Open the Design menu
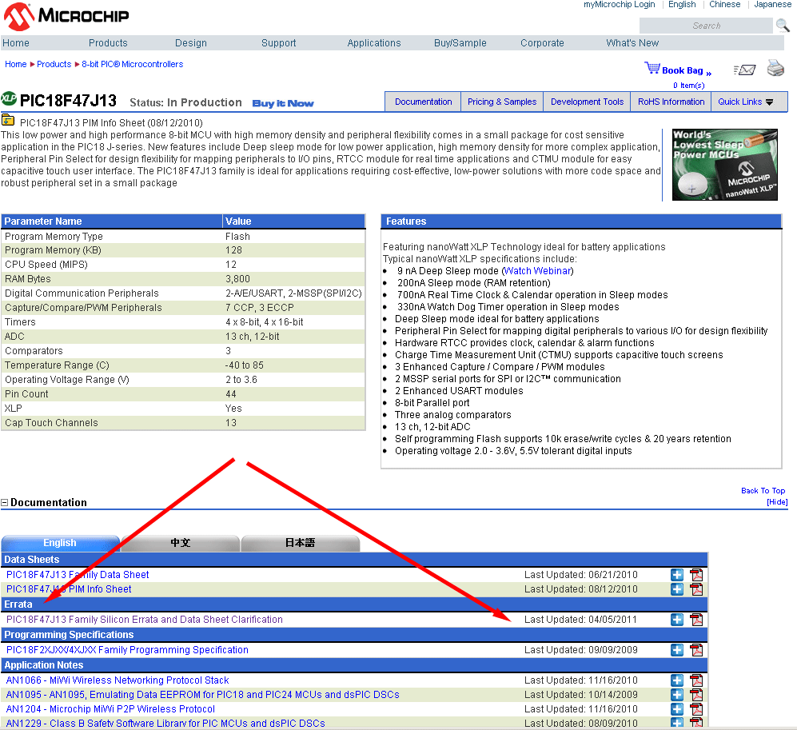Viewport: 797px width, 730px height. coord(190,43)
